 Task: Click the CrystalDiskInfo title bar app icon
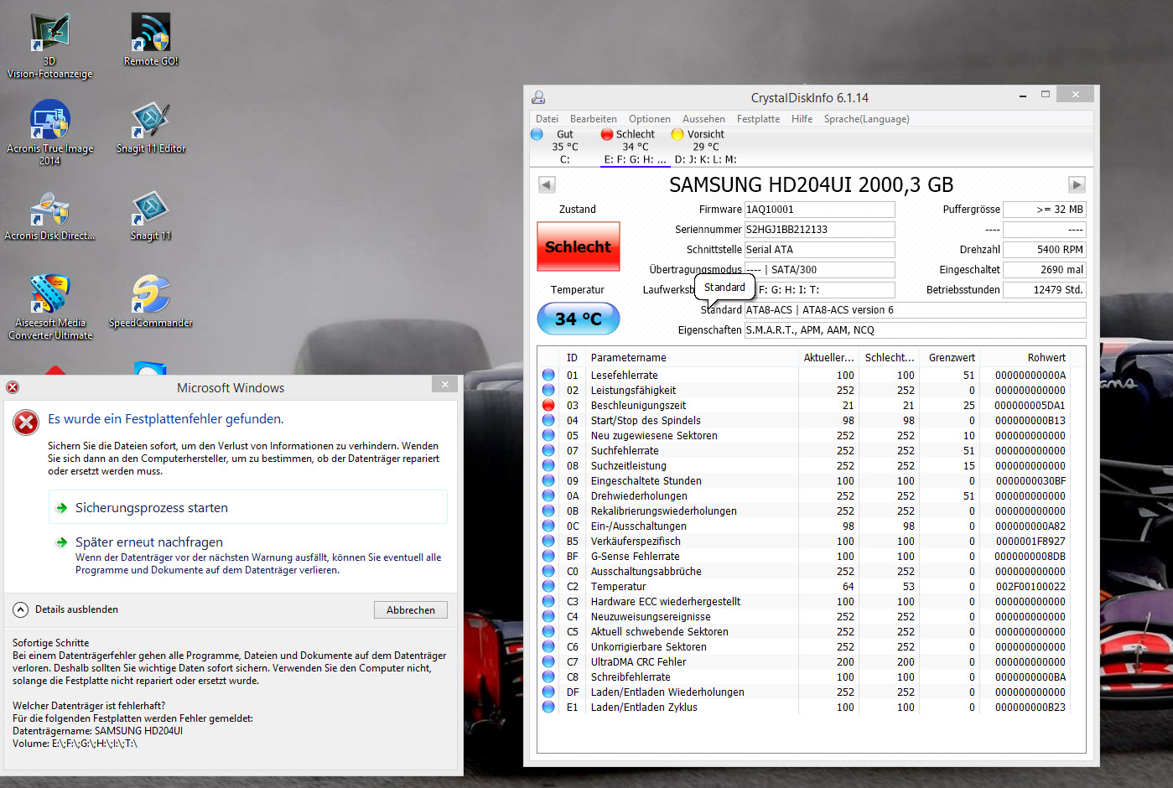(x=538, y=97)
